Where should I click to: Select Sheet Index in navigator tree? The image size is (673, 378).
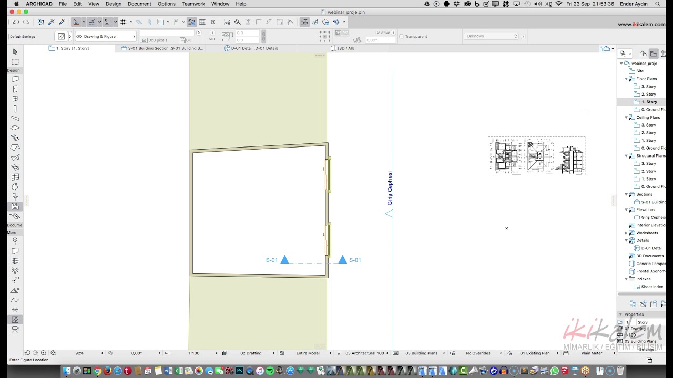[652, 287]
